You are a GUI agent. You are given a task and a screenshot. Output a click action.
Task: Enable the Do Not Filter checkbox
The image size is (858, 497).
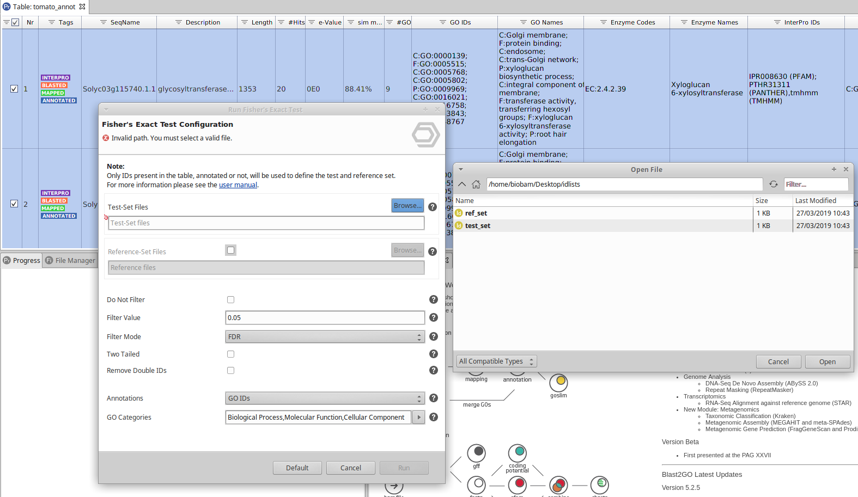click(230, 300)
